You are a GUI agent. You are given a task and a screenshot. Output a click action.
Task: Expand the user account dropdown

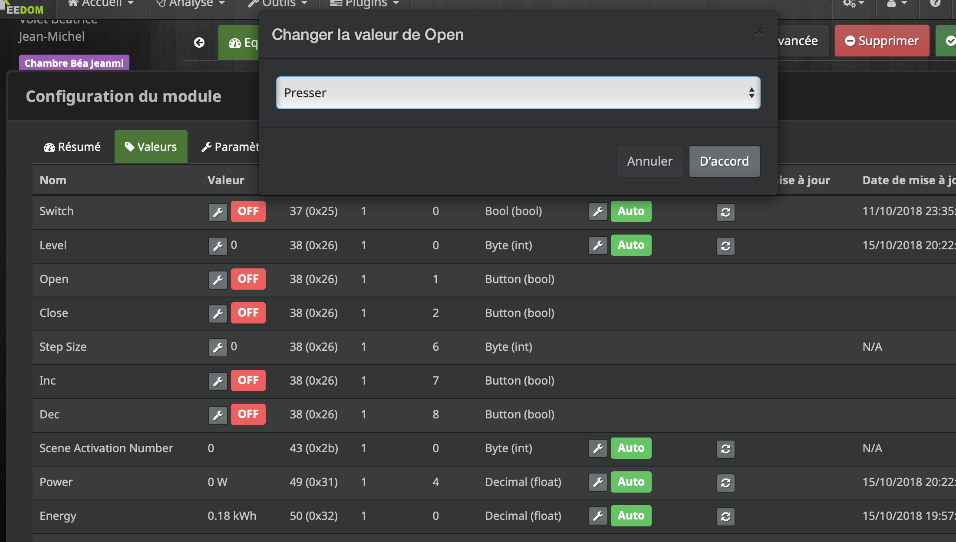point(897,3)
